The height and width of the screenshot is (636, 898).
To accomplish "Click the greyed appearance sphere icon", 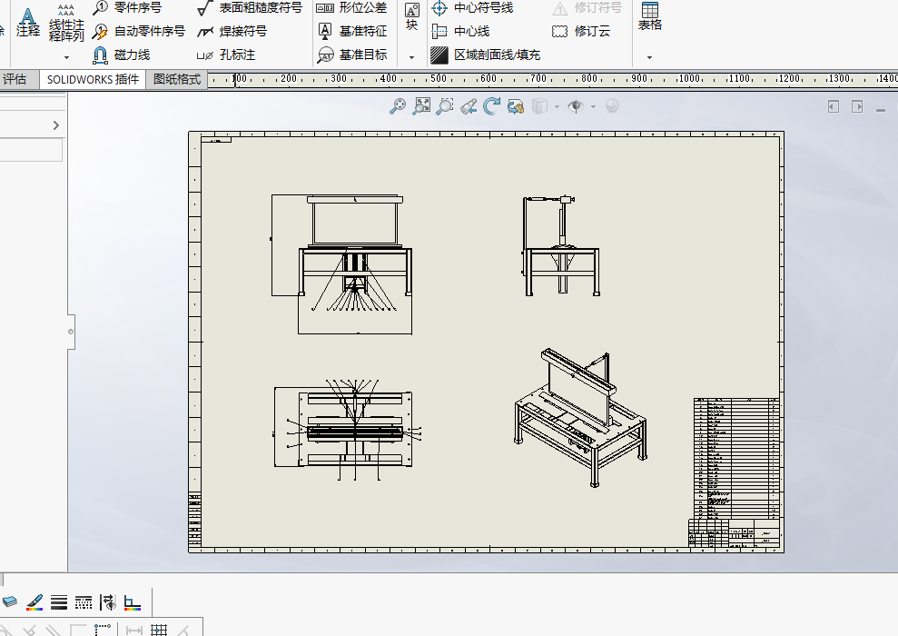I will [x=612, y=106].
